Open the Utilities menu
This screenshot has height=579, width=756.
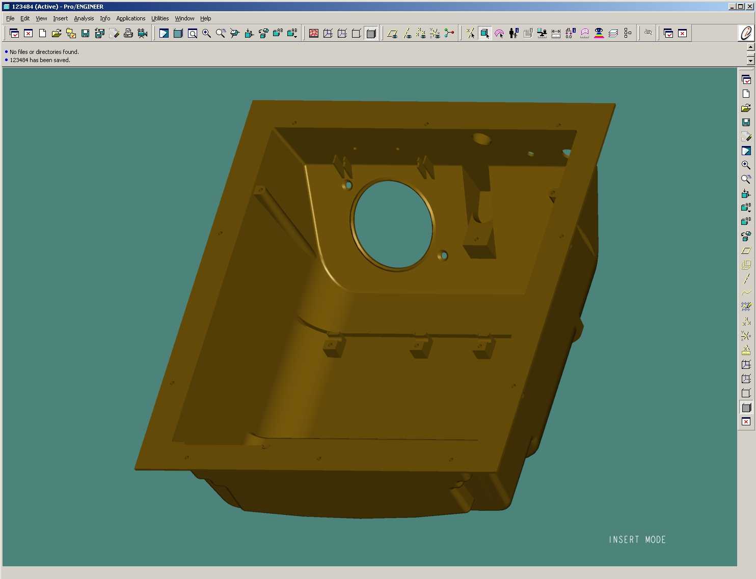click(x=160, y=18)
